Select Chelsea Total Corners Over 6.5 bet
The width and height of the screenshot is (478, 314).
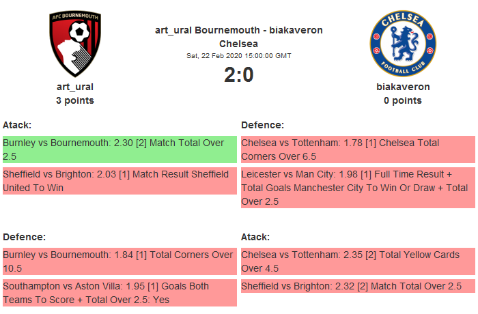[358, 149]
